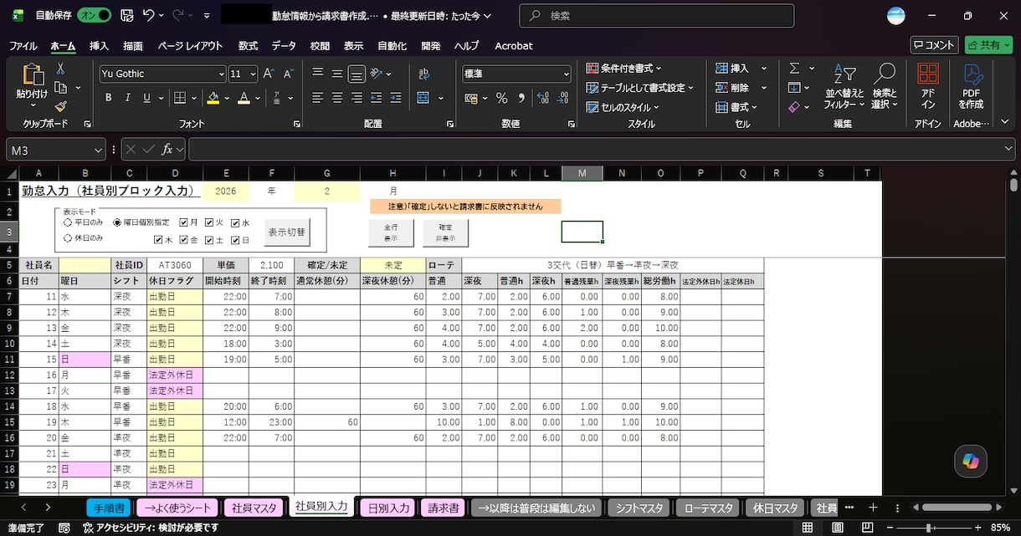The image size is (1021, 536).
Task: Click the AutoSum sigma icon
Action: tap(794, 69)
